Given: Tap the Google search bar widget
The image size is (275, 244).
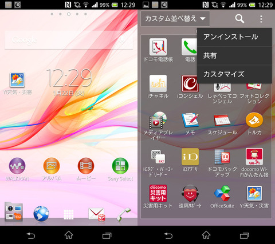Looking at the screenshot, I should point(69,40).
